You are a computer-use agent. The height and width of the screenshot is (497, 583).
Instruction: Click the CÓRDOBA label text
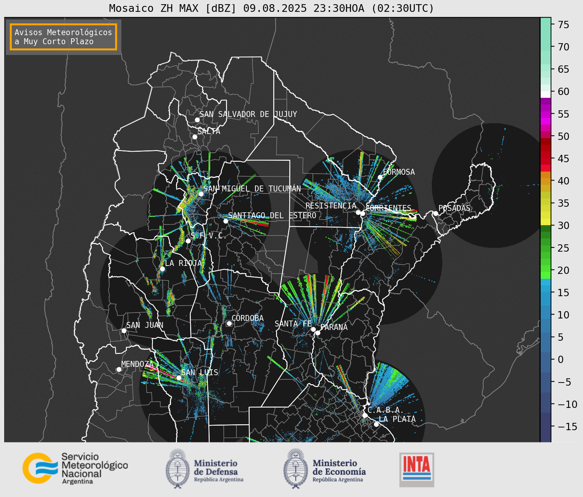coord(248,318)
